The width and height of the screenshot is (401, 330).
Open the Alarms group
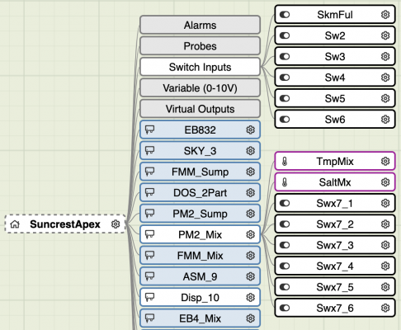(x=200, y=25)
